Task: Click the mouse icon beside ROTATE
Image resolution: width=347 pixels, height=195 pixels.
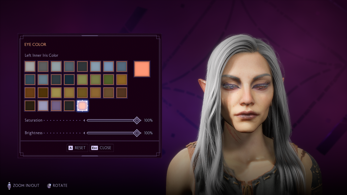Action: pos(49,186)
